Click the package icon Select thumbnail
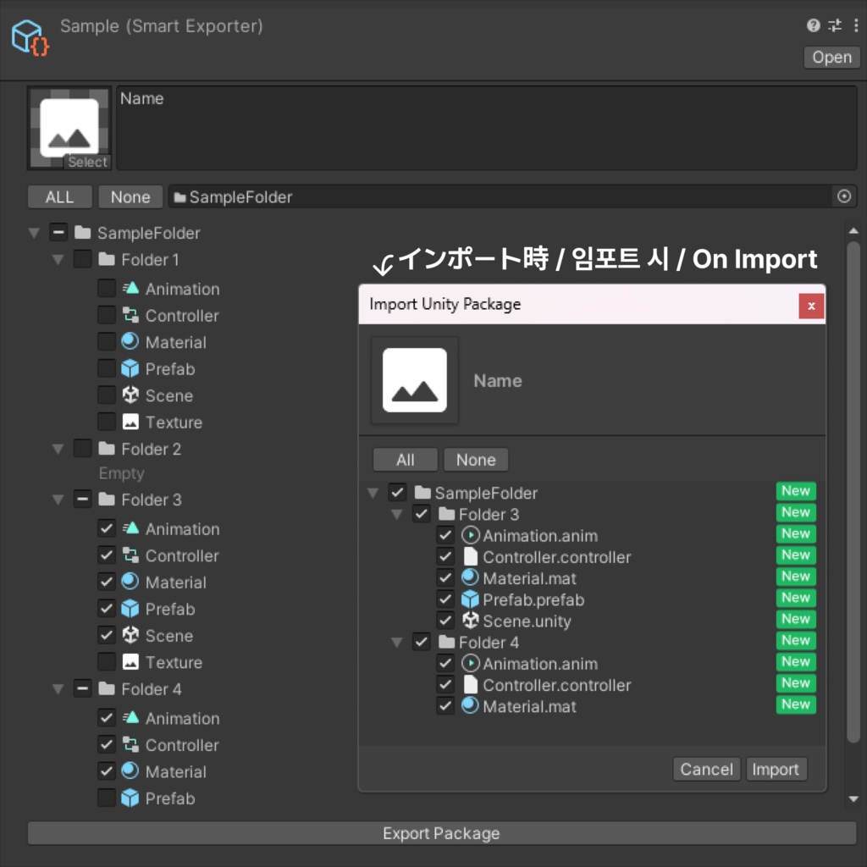This screenshot has width=867, height=867. [x=69, y=128]
